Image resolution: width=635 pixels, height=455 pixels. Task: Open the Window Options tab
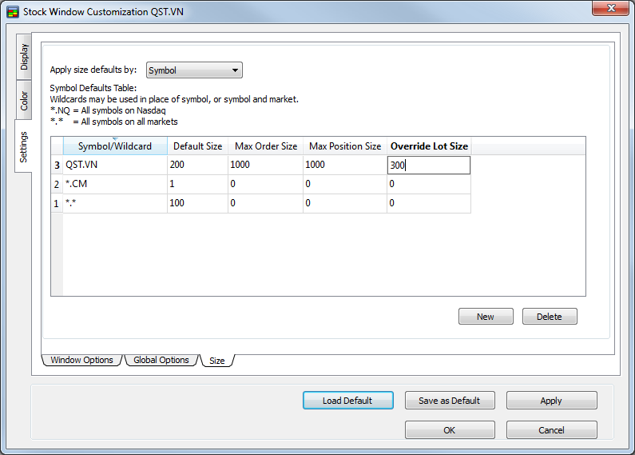pyautogui.click(x=81, y=360)
